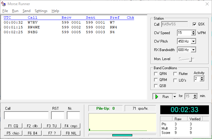Expand the CW Pitch dropdown
Viewport: 212px width, 139px height.
click(x=193, y=41)
